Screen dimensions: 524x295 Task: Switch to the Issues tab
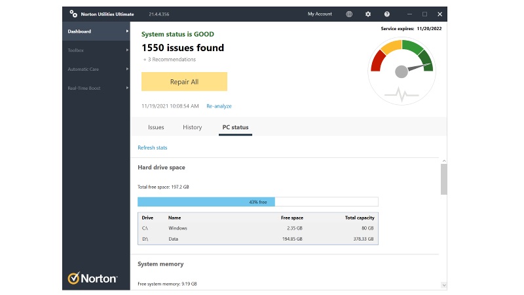[156, 127]
